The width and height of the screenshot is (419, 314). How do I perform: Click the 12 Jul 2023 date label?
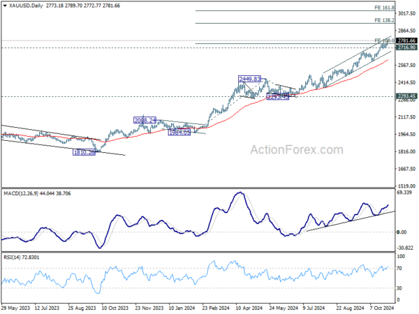pyautogui.click(x=47, y=308)
